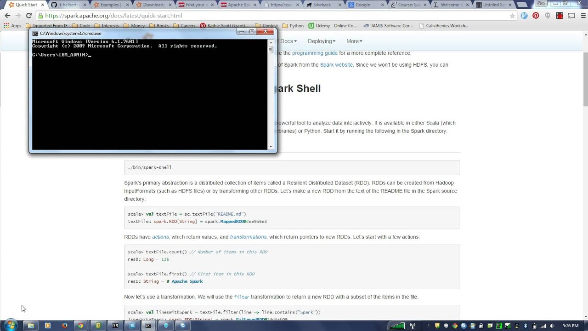The width and height of the screenshot is (588, 331).
Task: Click the cmd prompt C:\Users\IBM_ADMIN> line
Action: pyautogui.click(x=62, y=55)
